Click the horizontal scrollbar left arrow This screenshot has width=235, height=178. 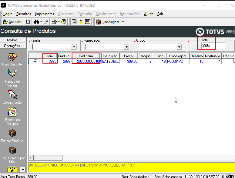pyautogui.click(x=31, y=158)
